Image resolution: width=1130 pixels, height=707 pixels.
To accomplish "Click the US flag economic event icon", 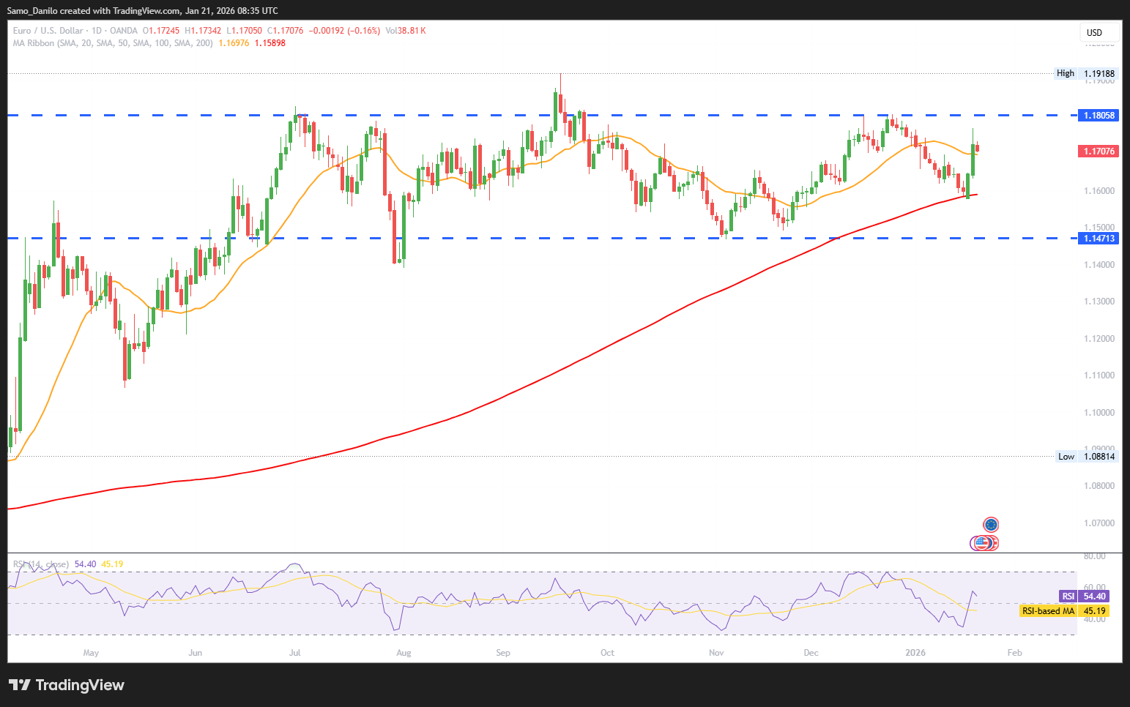I will click(x=983, y=543).
